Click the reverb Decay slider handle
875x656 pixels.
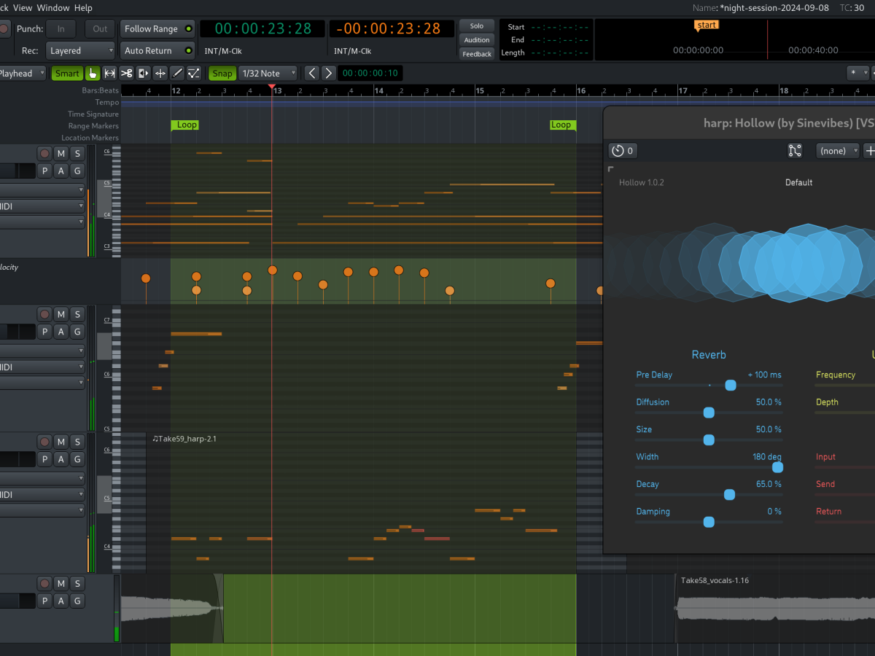[729, 495]
